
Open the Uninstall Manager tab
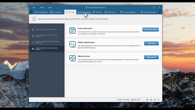(128, 12)
